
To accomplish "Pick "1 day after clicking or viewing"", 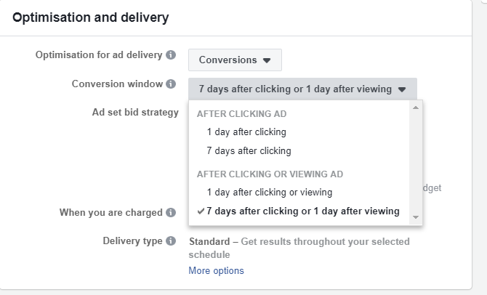I will pyautogui.click(x=269, y=193).
